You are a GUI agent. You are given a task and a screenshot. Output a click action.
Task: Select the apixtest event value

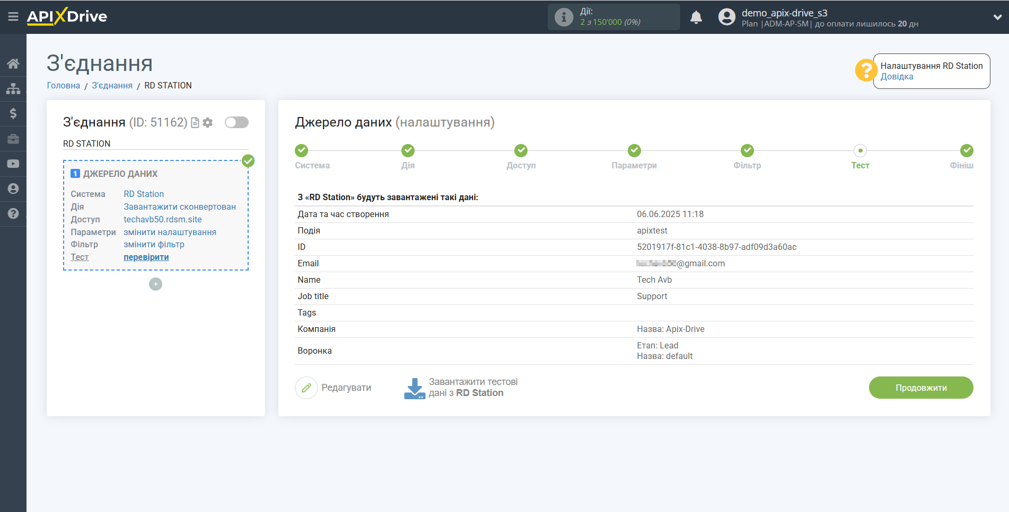[x=652, y=231]
